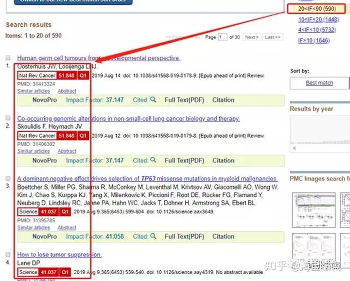
Task: Click authors Skoulidis F, Heymach JV
Action: 50,126
